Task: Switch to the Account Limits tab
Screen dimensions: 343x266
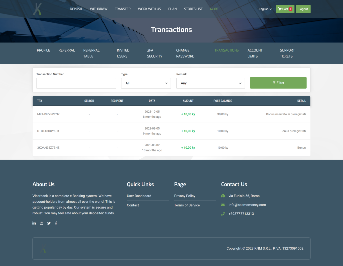Action: pyautogui.click(x=255, y=53)
